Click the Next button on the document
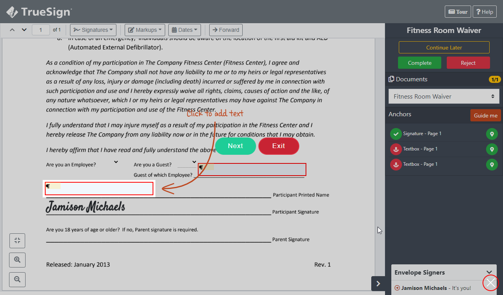This screenshot has width=503, height=295. pyautogui.click(x=235, y=146)
